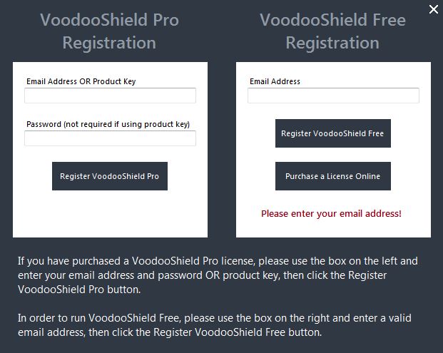Click the red 'Please enter your email address!' message
The width and height of the screenshot is (443, 353).
331,213
